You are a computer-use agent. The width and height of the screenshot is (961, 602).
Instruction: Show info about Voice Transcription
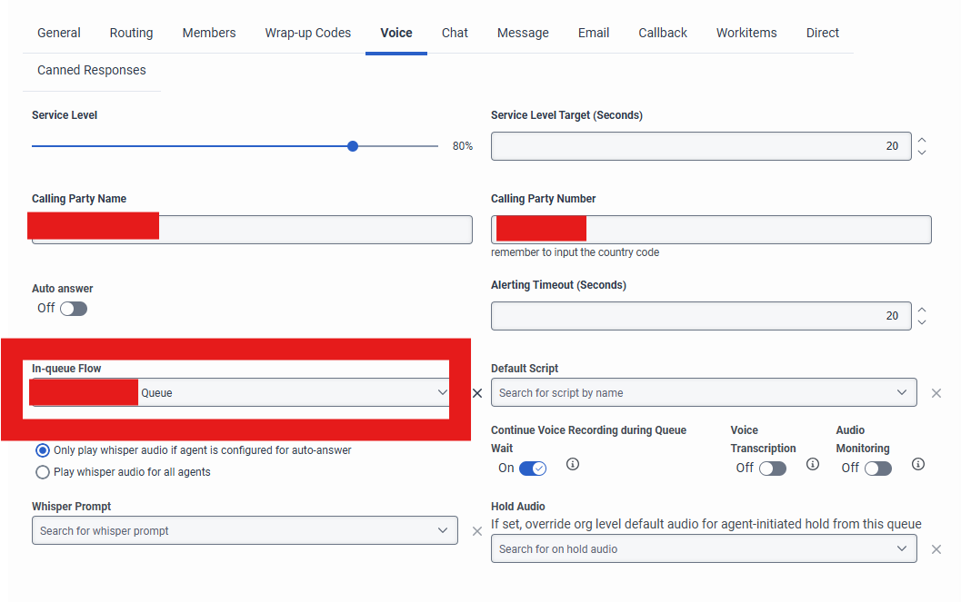[813, 464]
